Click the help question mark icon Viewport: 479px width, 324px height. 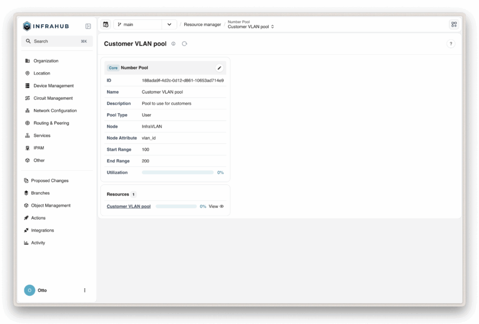pos(450,43)
